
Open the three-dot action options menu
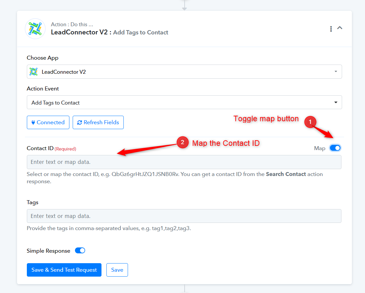point(331,29)
